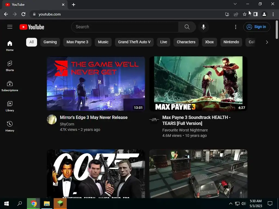The image size is (279, 209).
Task: Reload the page
Action: click(23, 14)
